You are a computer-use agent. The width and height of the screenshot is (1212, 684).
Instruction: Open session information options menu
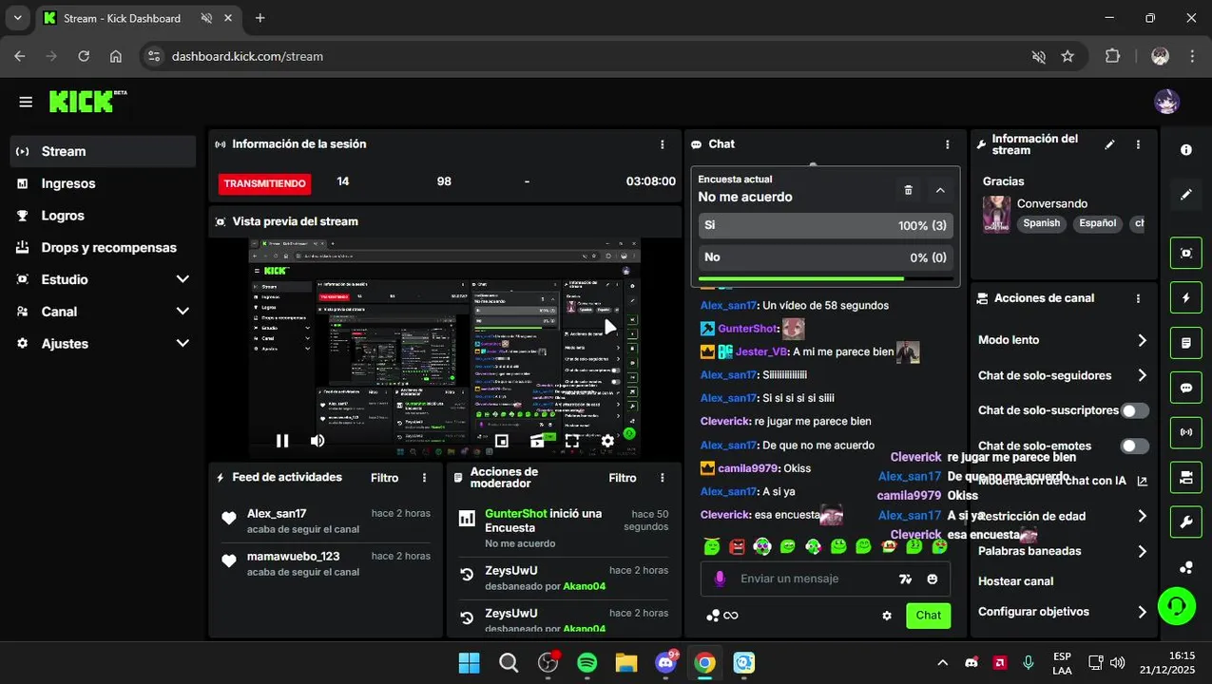[663, 144]
